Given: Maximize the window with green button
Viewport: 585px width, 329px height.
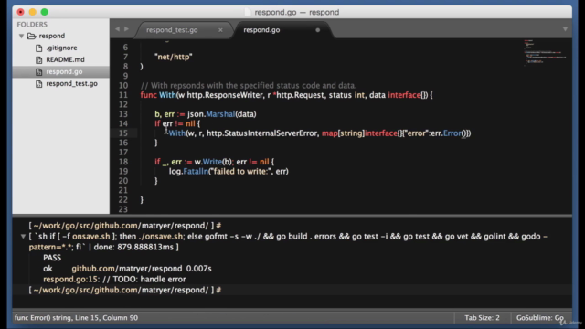Looking at the screenshot, I should click(45, 12).
